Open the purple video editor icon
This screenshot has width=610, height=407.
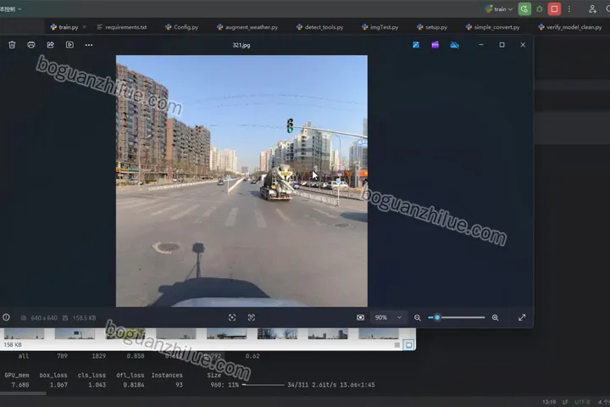(x=435, y=45)
